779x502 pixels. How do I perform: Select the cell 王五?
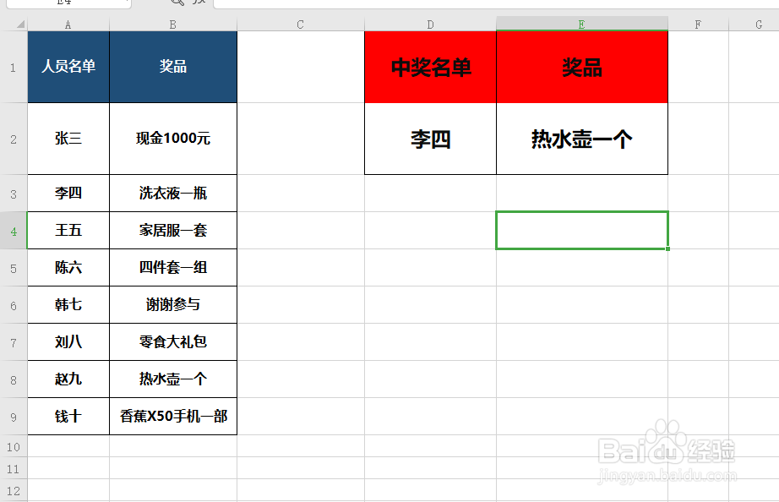(68, 231)
